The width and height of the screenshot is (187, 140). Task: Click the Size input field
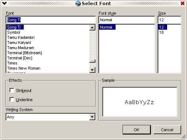(x=169, y=20)
